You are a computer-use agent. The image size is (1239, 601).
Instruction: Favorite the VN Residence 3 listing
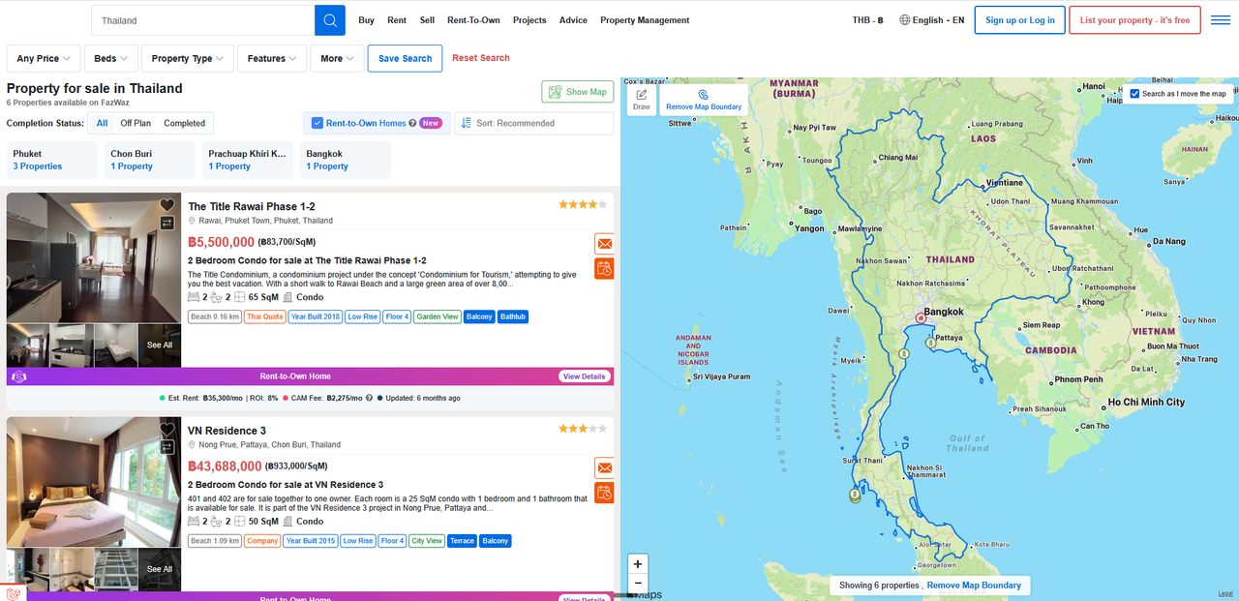point(167,430)
